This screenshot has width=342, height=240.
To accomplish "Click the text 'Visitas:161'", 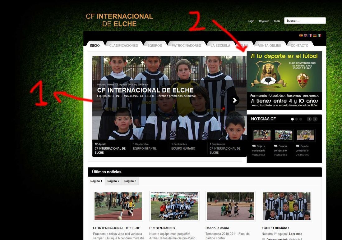I will 259,155.
